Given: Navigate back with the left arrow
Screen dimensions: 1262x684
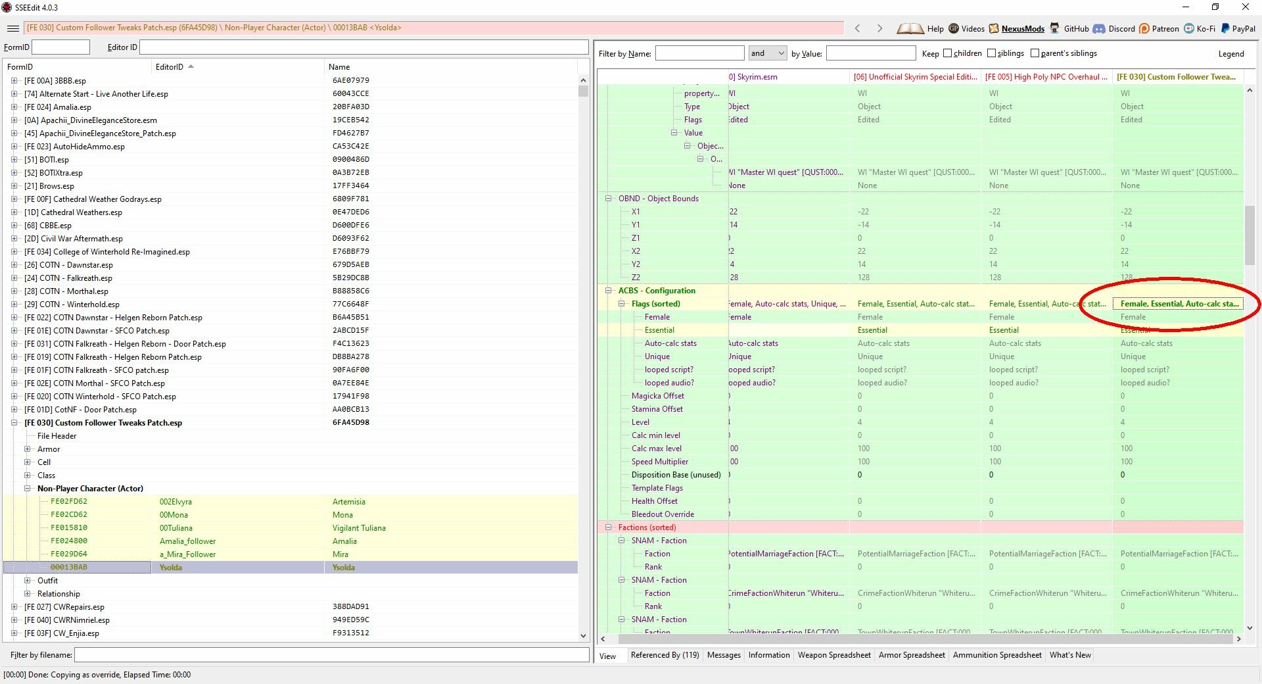Looking at the screenshot, I should pyautogui.click(x=857, y=28).
